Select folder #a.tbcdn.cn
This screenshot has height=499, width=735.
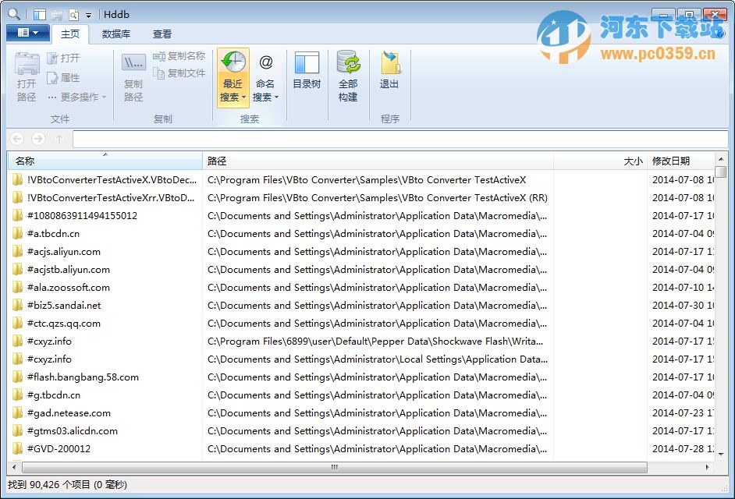pos(53,233)
